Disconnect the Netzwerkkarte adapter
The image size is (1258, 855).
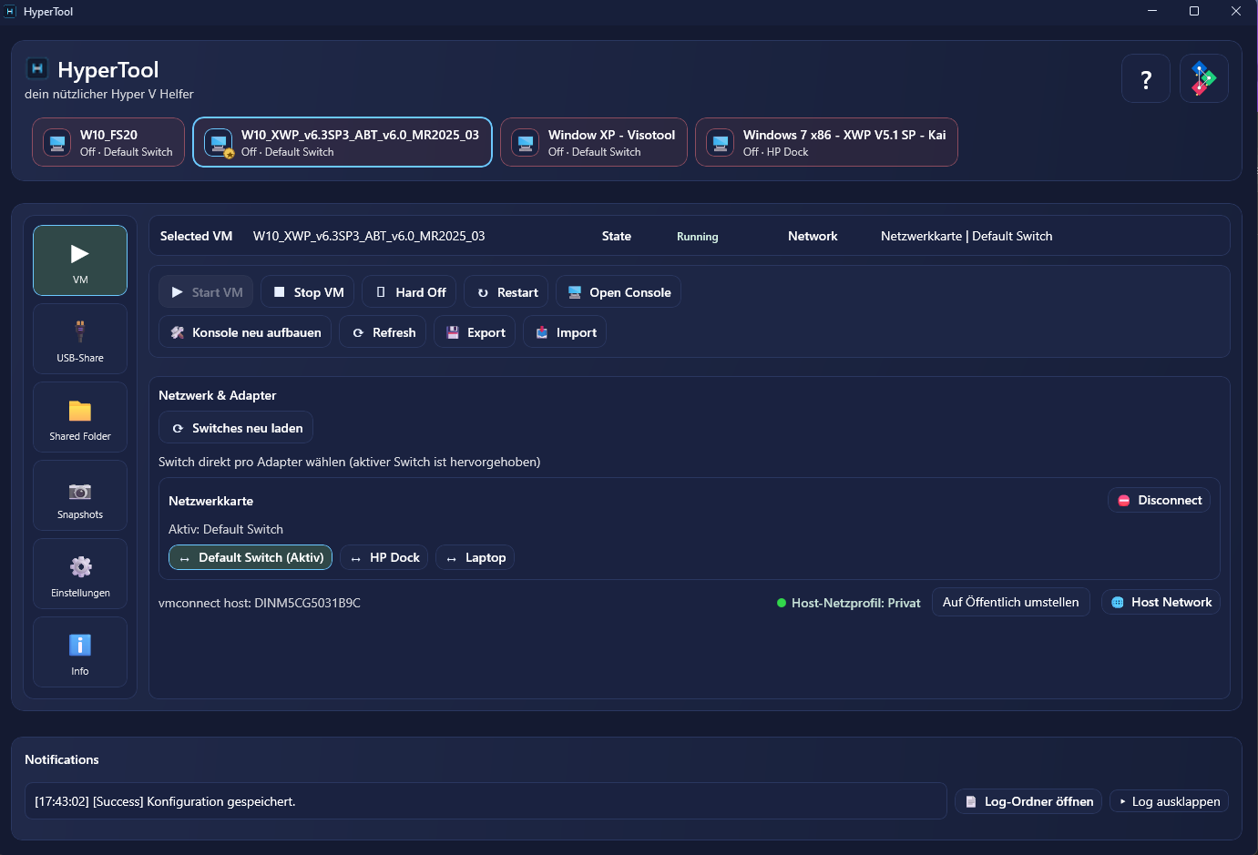[1159, 501]
